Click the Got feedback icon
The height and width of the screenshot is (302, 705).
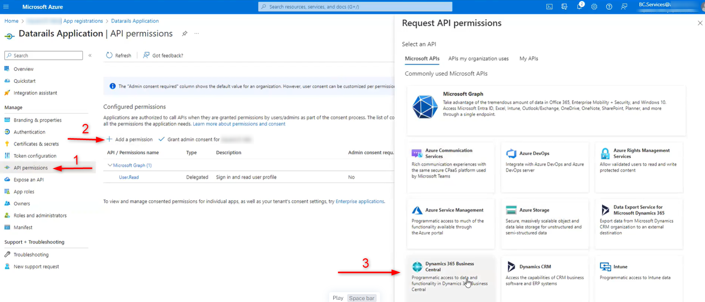[x=146, y=55]
